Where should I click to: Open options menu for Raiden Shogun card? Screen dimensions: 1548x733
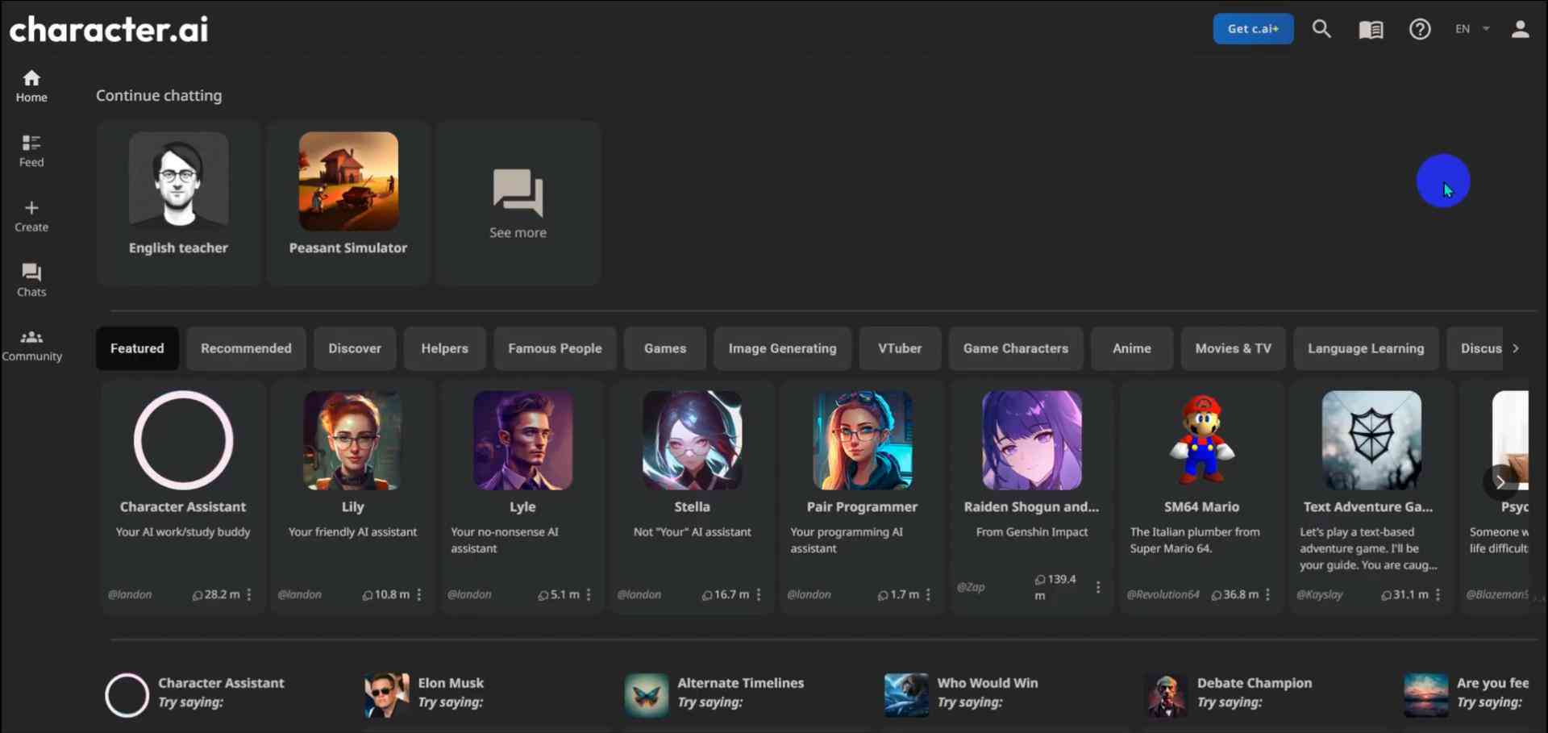click(1098, 587)
